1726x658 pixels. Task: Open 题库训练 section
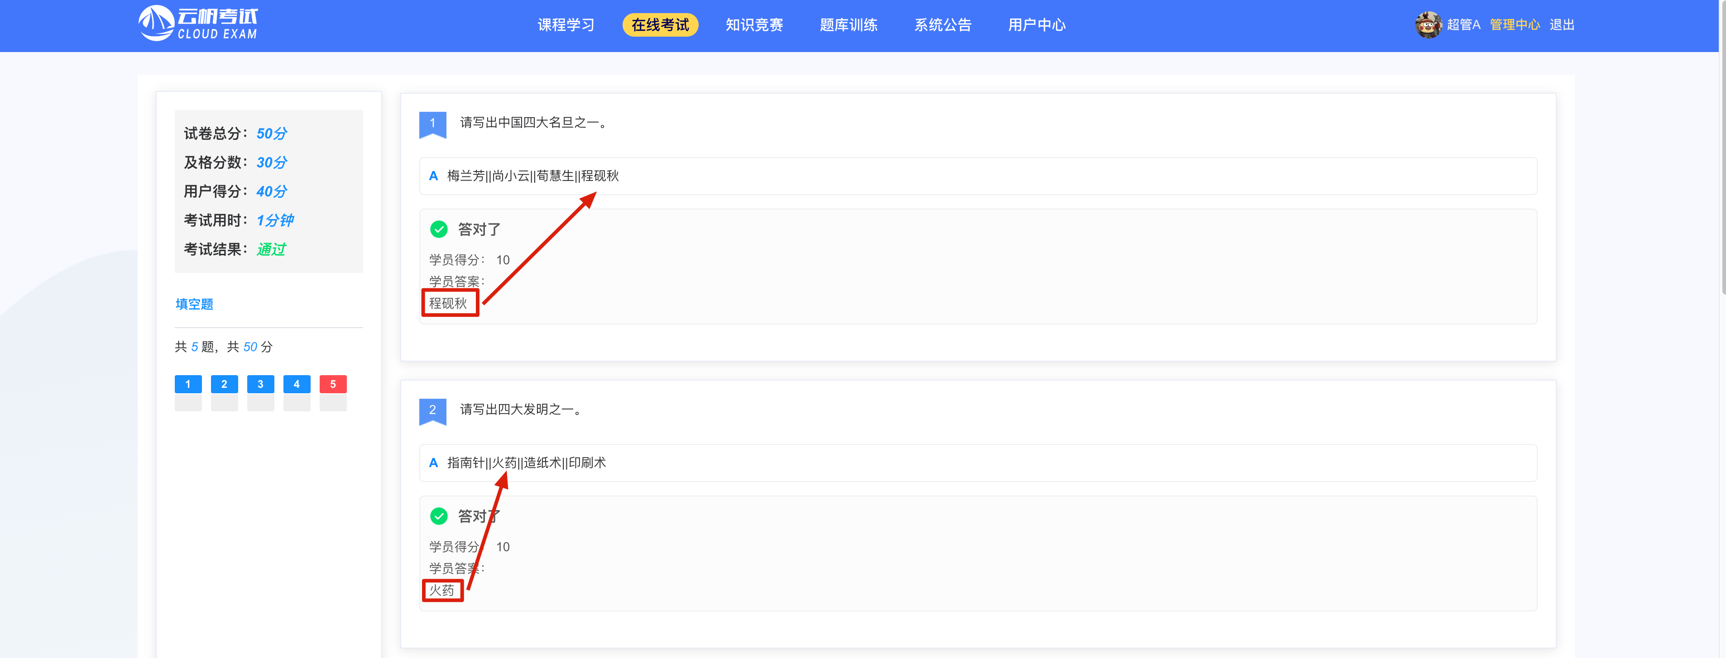pos(848,25)
